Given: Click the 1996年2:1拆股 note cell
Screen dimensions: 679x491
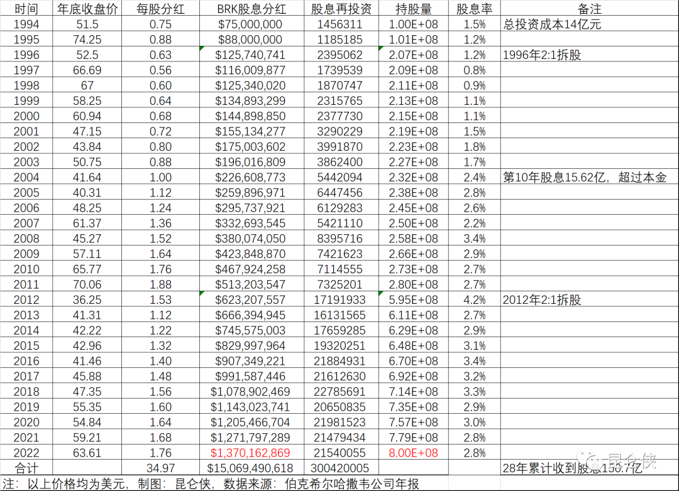Looking at the screenshot, I should click(542, 55).
